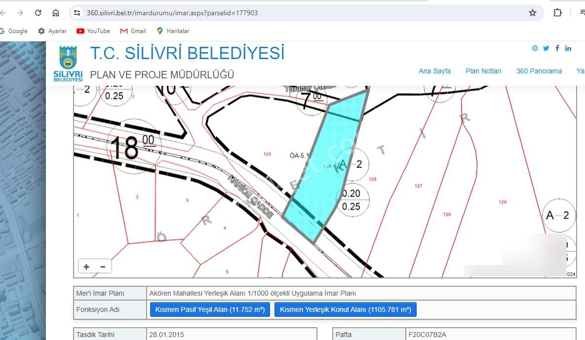The height and width of the screenshot is (340, 585).
Task: Click the 0.20 / 0.25 density circle
Action: (x=352, y=200)
